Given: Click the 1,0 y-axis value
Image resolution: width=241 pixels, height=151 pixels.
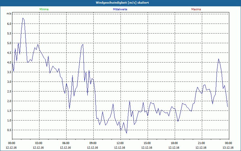Looking at the screenshot, I should pos(9,120).
